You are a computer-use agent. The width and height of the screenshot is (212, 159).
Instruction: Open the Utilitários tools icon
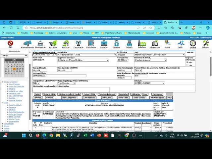(206, 43)
